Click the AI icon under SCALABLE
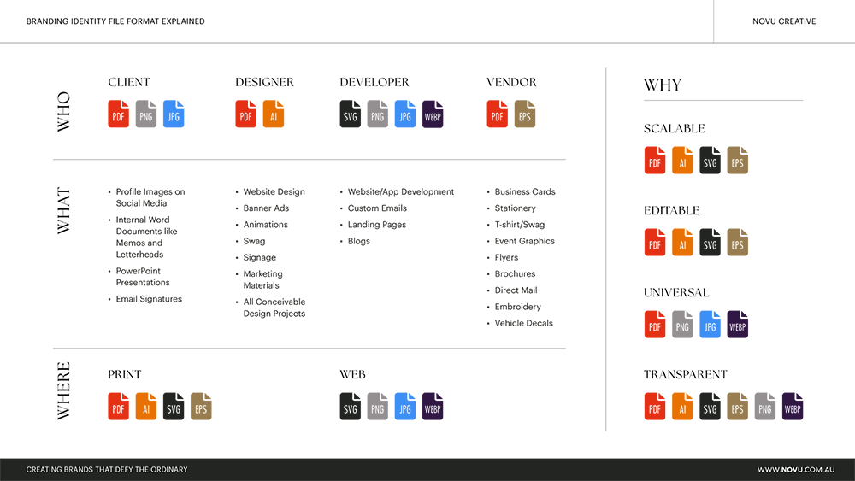855x481 pixels. (682, 160)
